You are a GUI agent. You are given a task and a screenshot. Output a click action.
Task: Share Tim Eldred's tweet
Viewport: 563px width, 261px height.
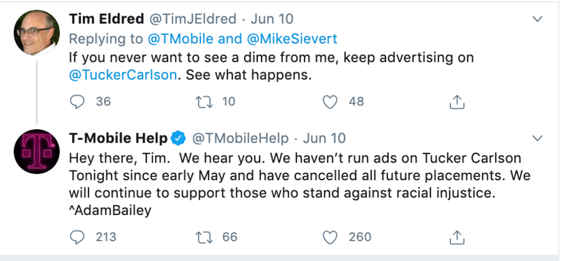tap(457, 102)
